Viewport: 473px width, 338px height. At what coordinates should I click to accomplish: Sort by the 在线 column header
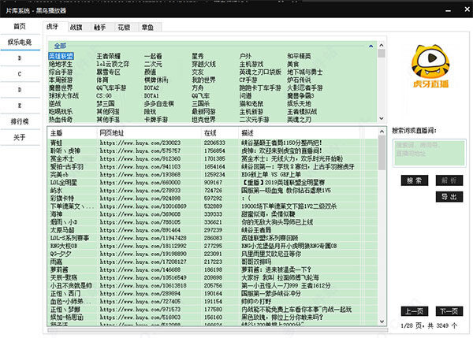tap(220, 132)
